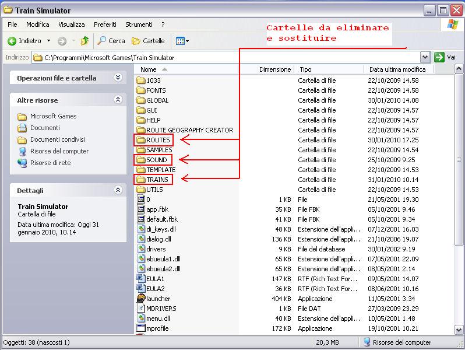
Task: Collapse the Dettagli panel
Action: pyautogui.click(x=118, y=190)
